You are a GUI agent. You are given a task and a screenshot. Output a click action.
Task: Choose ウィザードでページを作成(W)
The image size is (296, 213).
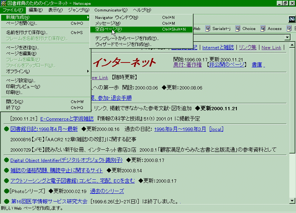coord(141,44)
